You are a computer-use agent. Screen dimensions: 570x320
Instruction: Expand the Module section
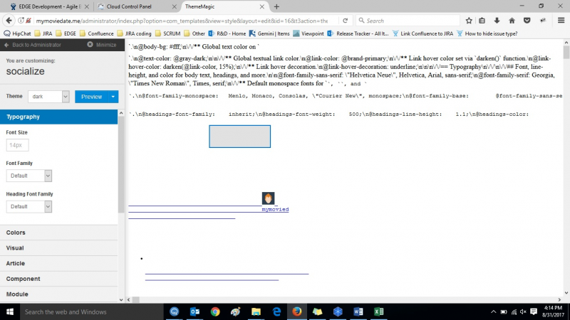(59, 294)
